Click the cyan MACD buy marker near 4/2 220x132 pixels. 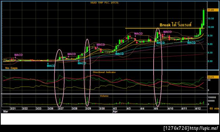120,54
